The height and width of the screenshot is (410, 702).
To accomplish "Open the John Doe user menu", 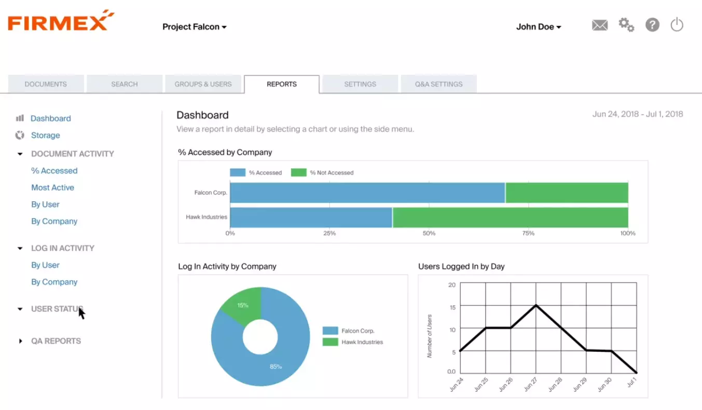I will coord(539,27).
